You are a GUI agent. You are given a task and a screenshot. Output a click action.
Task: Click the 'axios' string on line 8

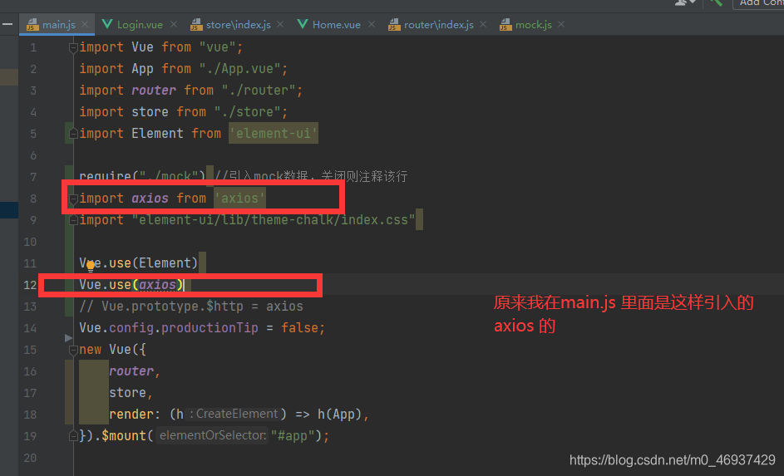pyautogui.click(x=239, y=199)
